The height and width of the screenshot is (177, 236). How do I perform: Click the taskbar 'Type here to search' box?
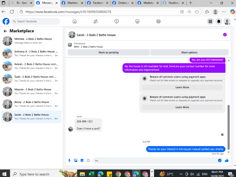click(44, 174)
